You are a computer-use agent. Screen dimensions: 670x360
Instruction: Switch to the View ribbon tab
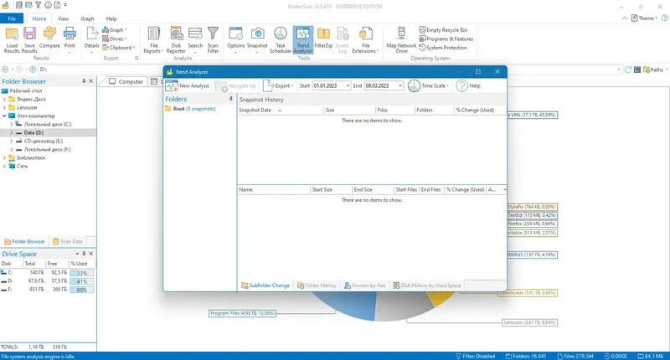tap(64, 18)
